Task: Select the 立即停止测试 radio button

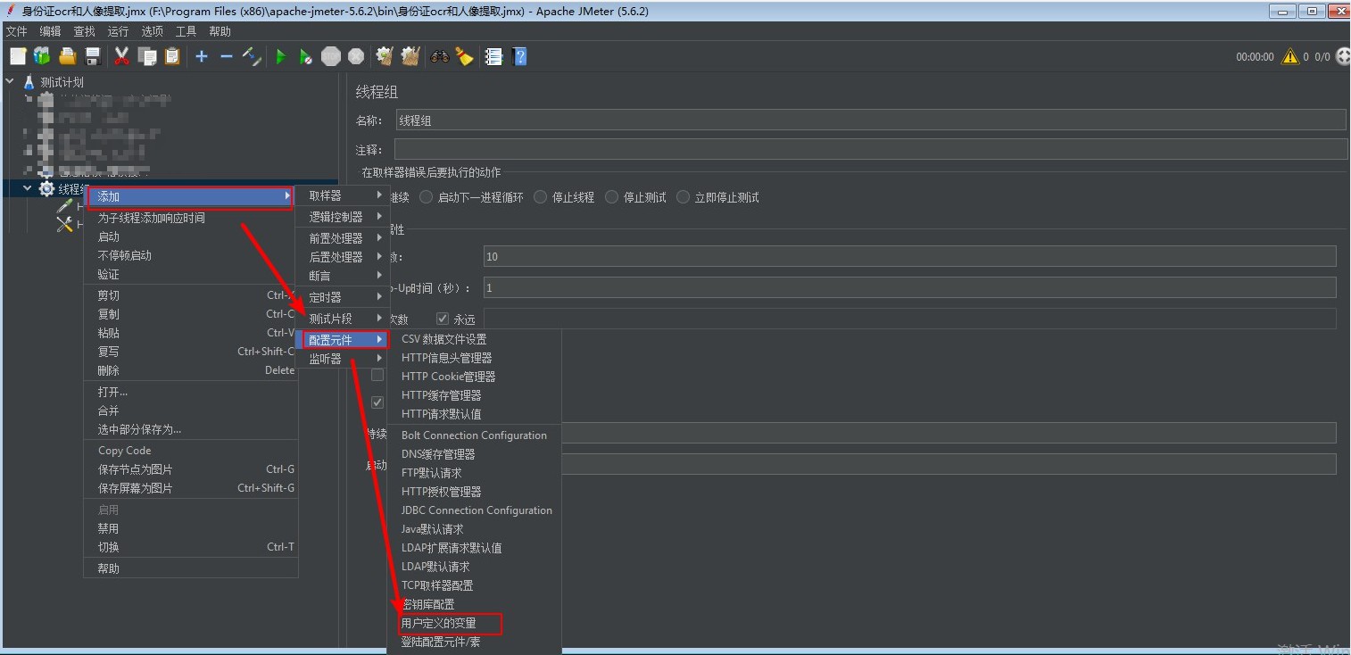Action: (x=684, y=197)
